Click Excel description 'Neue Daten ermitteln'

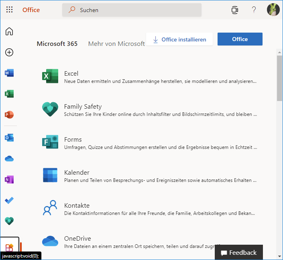tap(160, 81)
